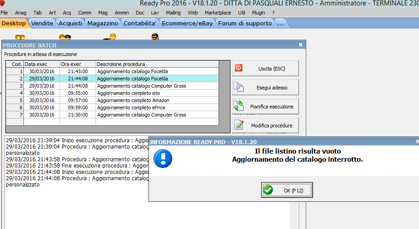Click the sunglasses person desktop icon
The width and height of the screenshot is (419, 229).
click(155, 37)
